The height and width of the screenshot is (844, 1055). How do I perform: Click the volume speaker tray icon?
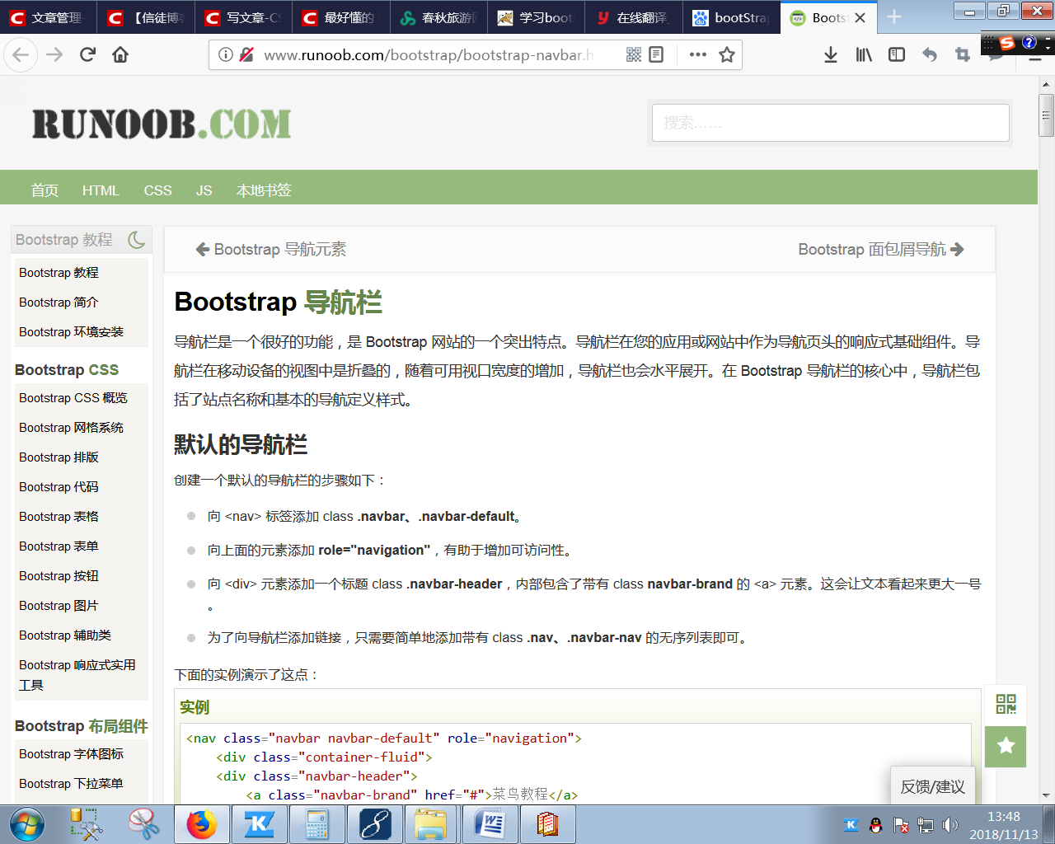tap(950, 825)
